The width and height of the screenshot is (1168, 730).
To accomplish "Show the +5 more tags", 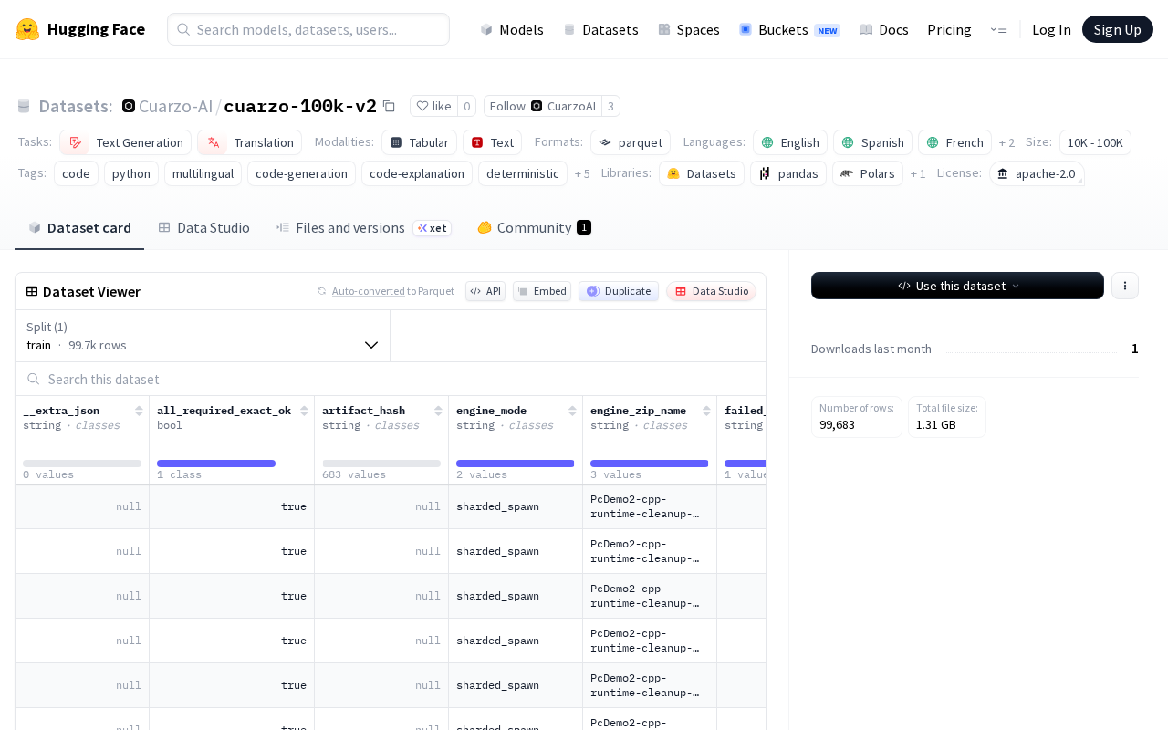I will coord(582,173).
